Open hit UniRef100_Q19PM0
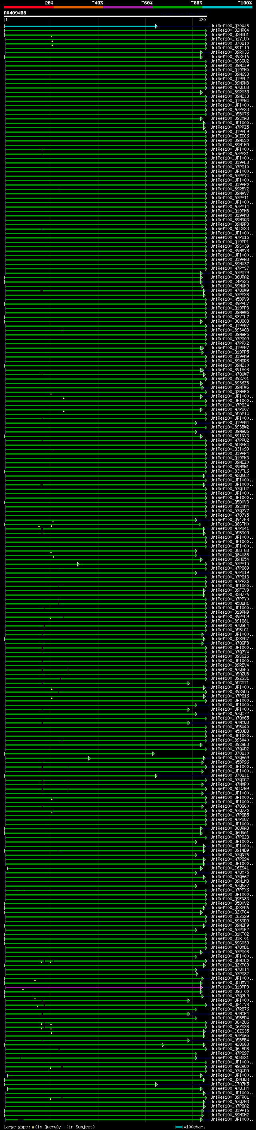 coord(230,70)
